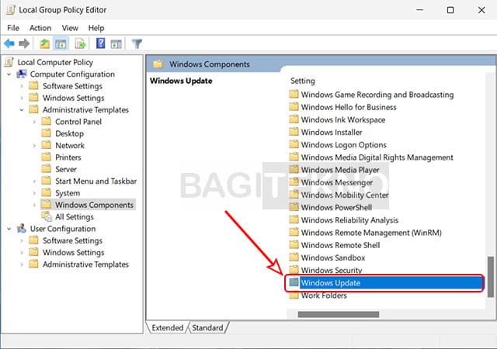This screenshot has width=497, height=349.
Task: Select Windows Settings under User Configuration
Action: click(x=74, y=252)
